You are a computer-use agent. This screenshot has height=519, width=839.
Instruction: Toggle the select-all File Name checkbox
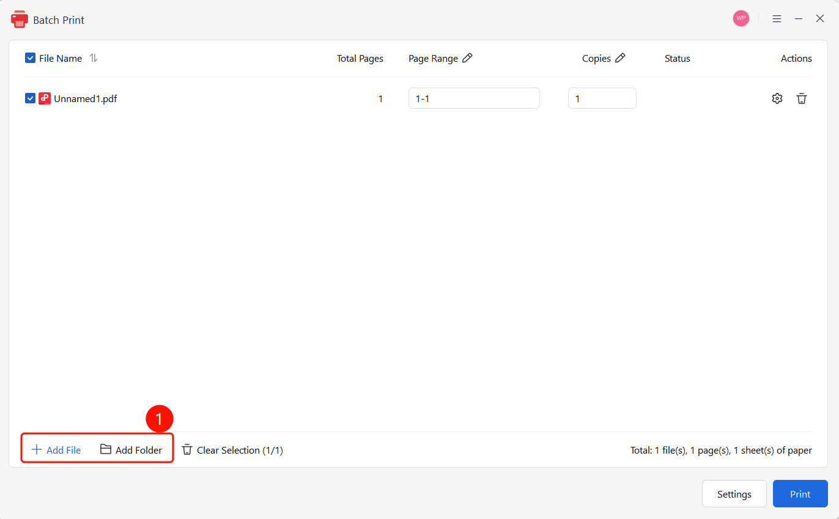30,58
